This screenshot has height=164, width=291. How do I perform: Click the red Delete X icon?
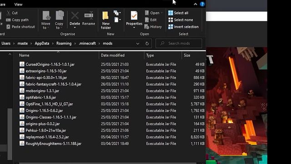point(75,15)
